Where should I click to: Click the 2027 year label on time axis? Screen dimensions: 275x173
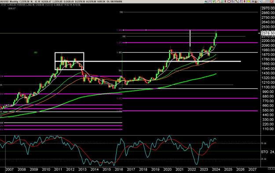pos(253,169)
